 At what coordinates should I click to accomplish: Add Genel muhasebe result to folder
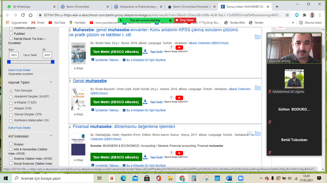(x=257, y=88)
